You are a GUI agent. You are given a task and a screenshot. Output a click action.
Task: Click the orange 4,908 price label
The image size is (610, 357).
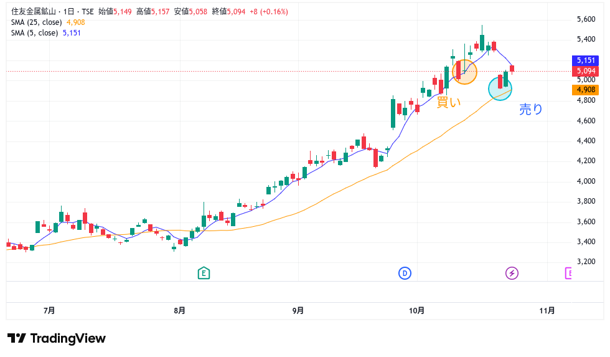click(586, 90)
